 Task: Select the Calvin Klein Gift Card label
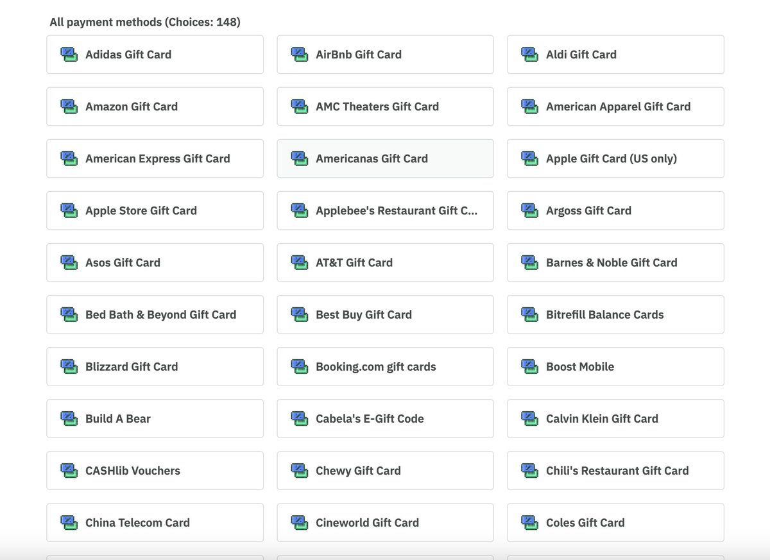pyautogui.click(x=603, y=418)
